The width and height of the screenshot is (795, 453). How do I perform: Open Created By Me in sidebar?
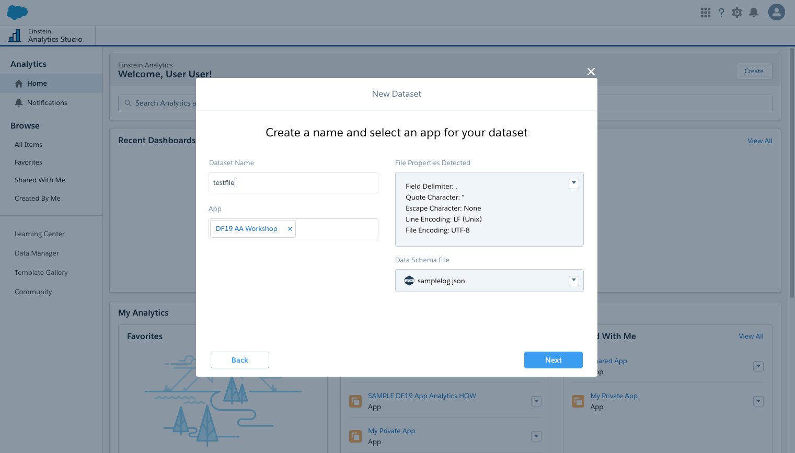click(38, 199)
